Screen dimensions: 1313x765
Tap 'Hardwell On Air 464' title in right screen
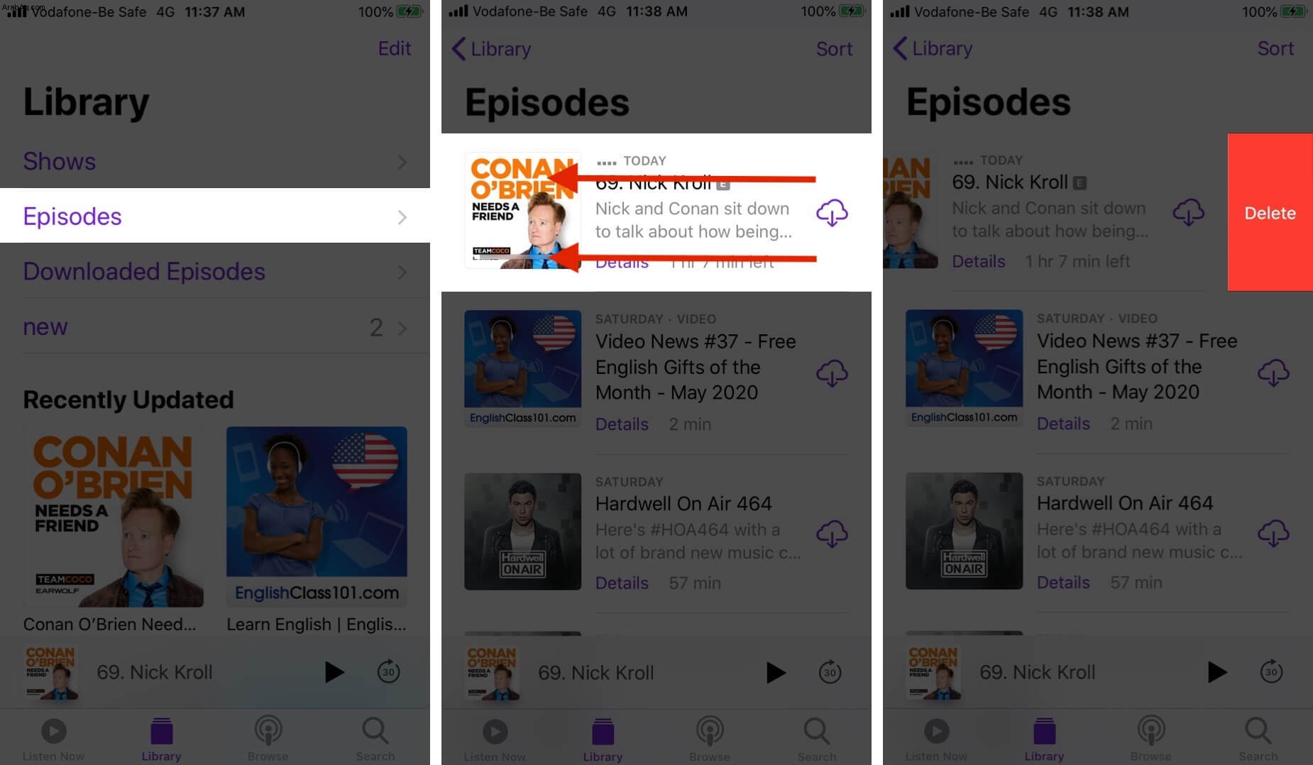(1125, 503)
